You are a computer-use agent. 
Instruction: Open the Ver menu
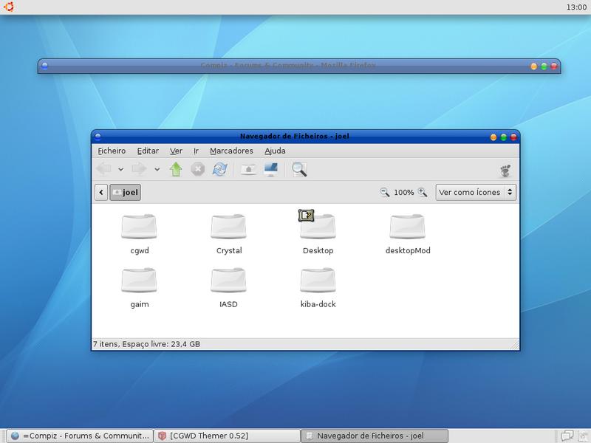pyautogui.click(x=176, y=151)
